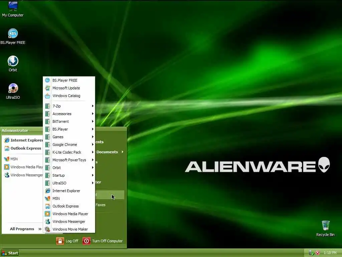Click MSN icon in recent programs list
This screenshot has height=257, width=342.
(7, 159)
